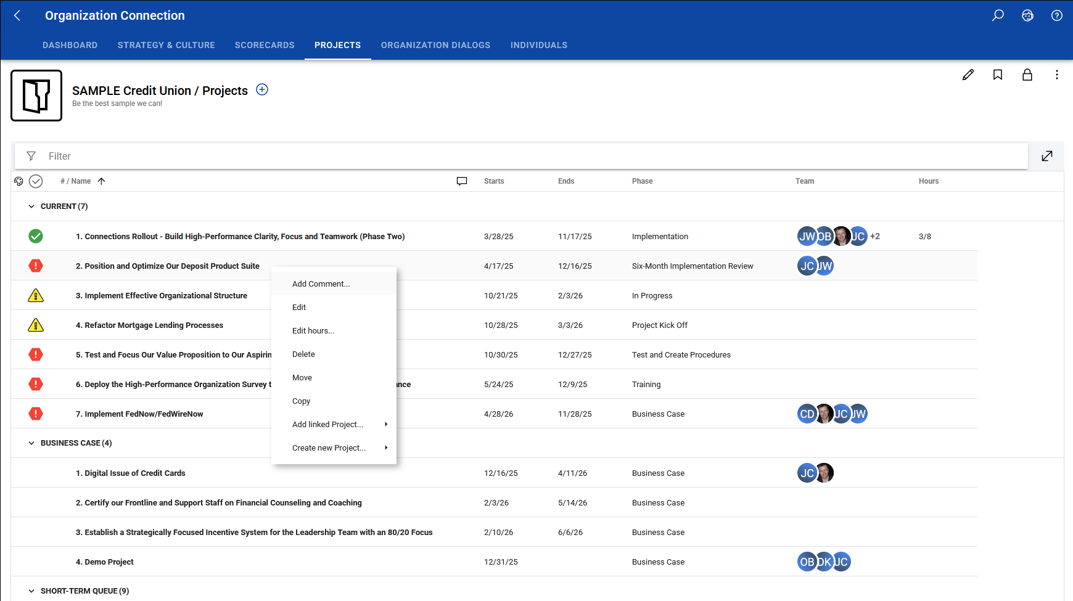Viewport: 1073px width, 601px height.
Task: Click the bookmark icon
Action: click(998, 75)
